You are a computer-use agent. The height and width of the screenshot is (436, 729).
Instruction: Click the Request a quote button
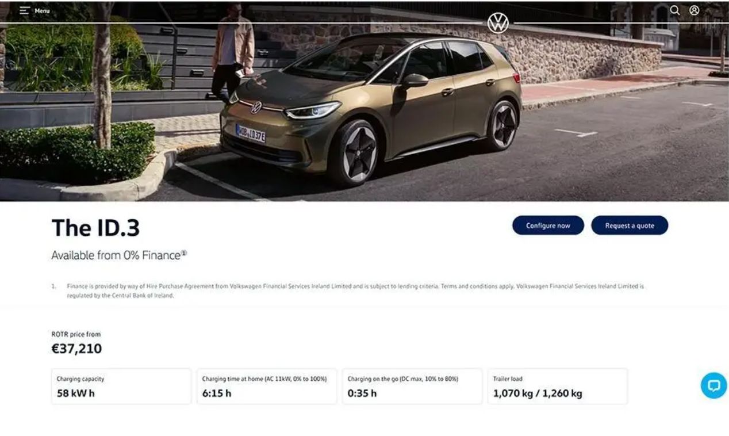click(x=630, y=225)
